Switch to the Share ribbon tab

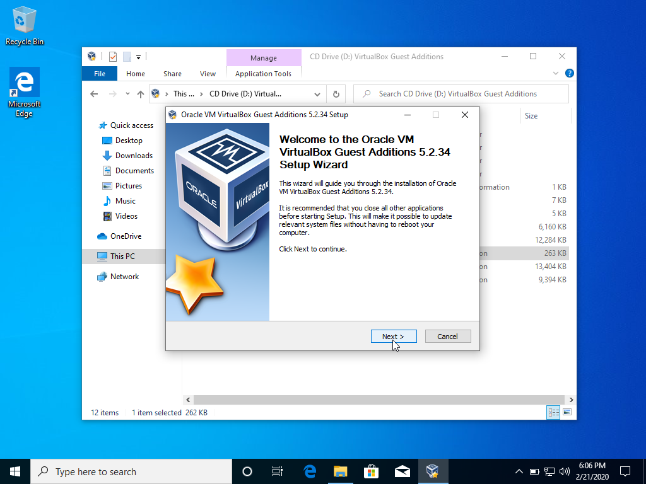(x=172, y=74)
